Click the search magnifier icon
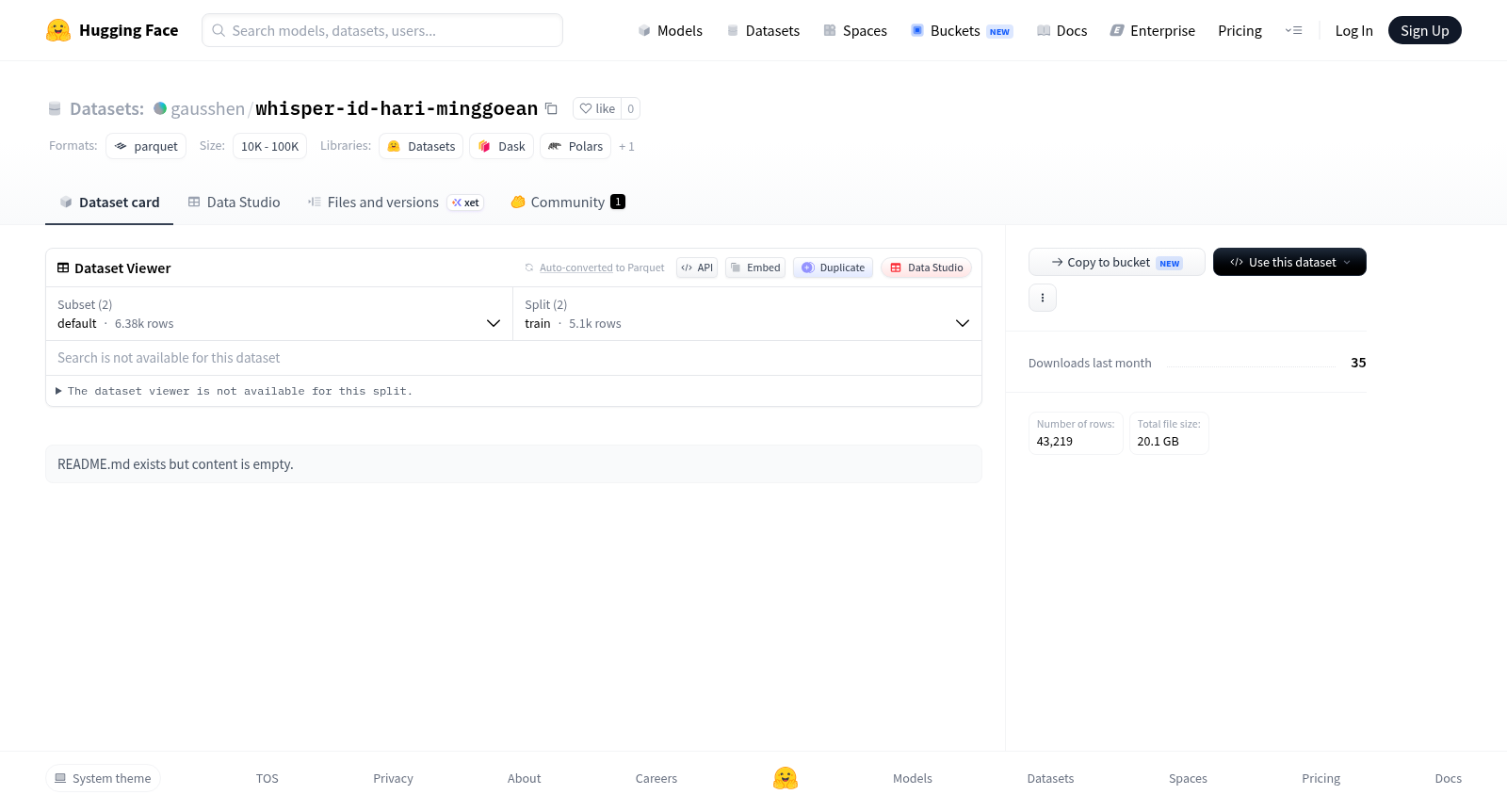The image size is (1507, 811). coord(219,30)
